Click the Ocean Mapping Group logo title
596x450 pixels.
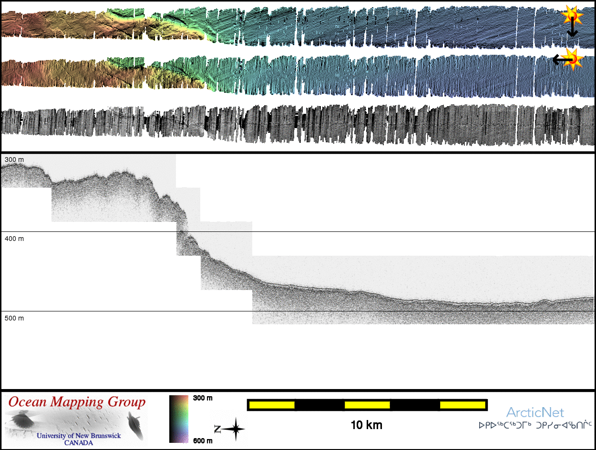click(77, 402)
